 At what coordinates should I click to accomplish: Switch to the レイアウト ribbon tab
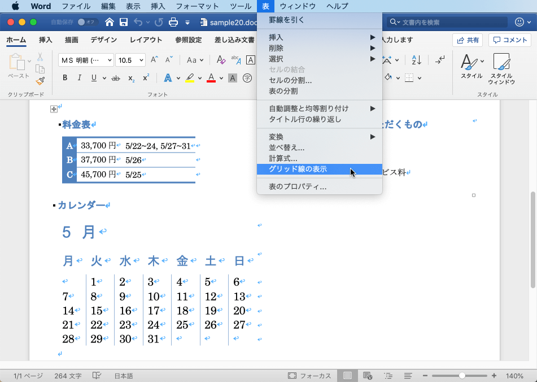click(x=146, y=40)
